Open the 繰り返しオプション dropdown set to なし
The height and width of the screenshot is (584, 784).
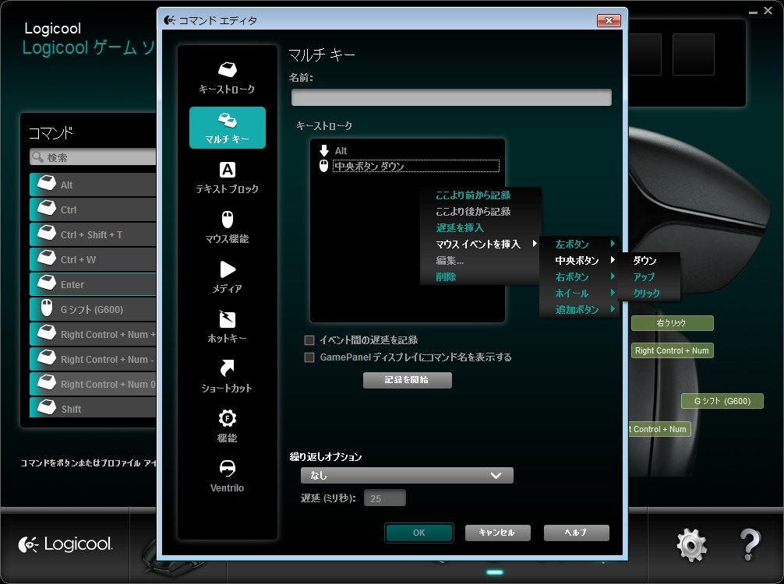click(407, 475)
